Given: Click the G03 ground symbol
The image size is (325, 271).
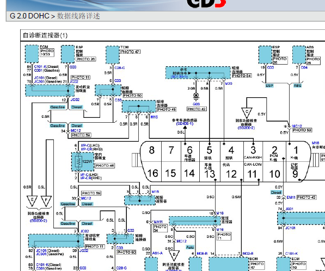Looking at the screenshot, I should [196, 97].
